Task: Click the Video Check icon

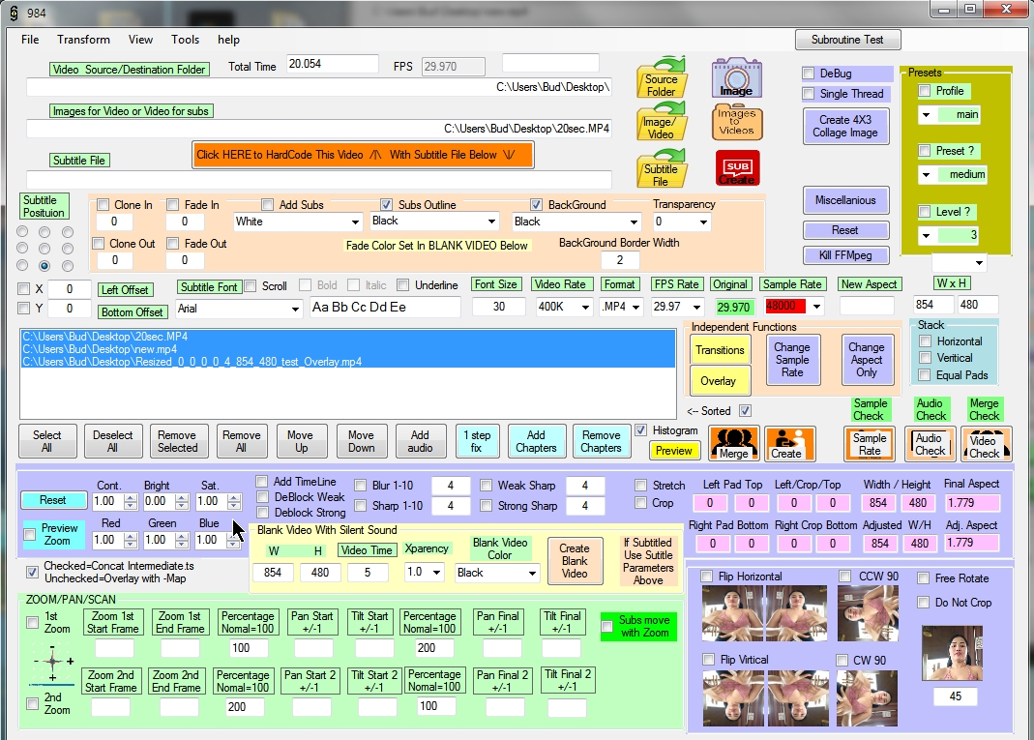Action: click(986, 444)
